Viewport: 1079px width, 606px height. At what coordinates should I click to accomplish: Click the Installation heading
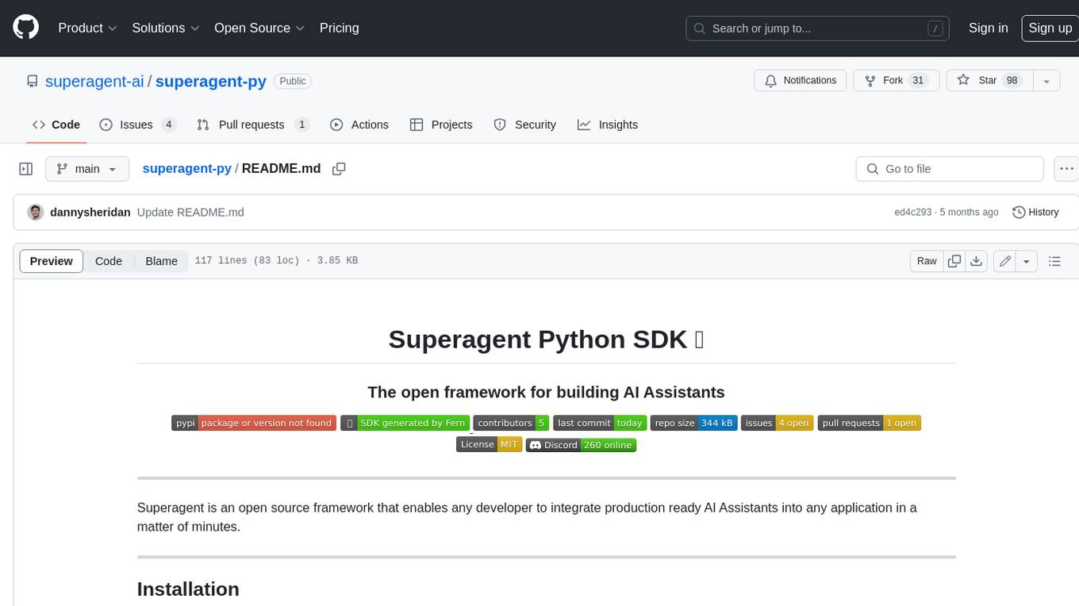[188, 589]
